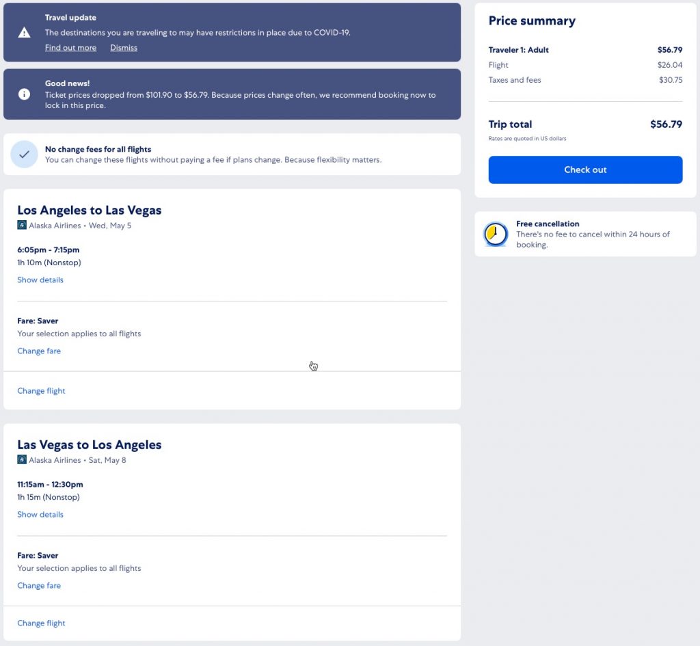
Task: Dismiss the COVID-19 travel update banner
Action: [124, 48]
